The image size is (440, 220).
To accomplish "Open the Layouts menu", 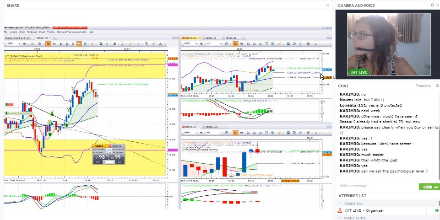I will (13, 32).
